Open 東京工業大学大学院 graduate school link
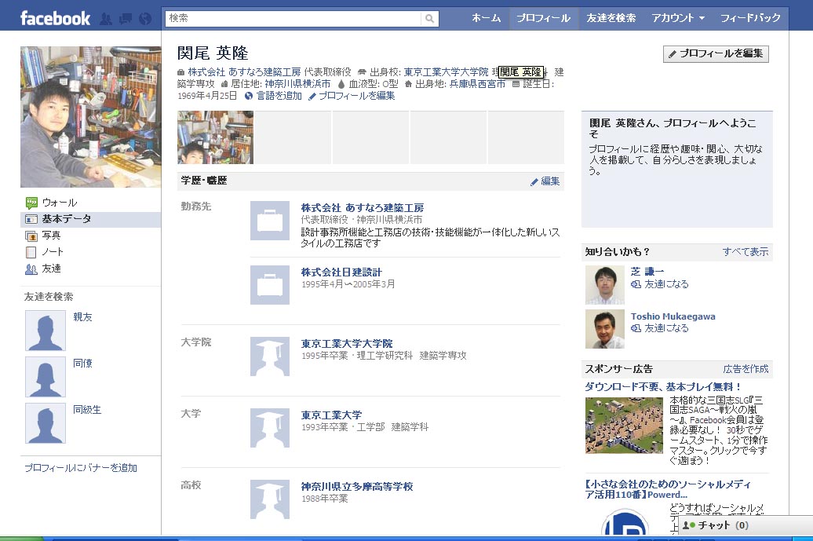 [x=347, y=344]
